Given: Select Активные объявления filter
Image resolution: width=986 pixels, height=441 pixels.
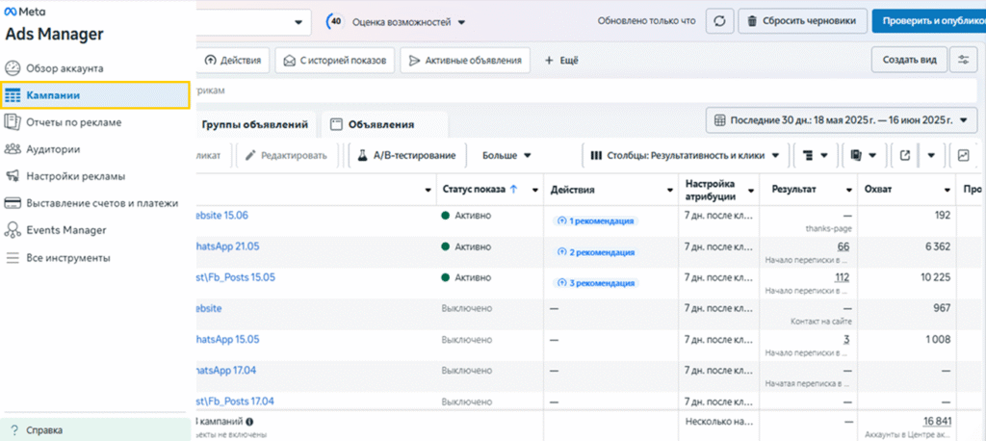Looking at the screenshot, I should 465,61.
